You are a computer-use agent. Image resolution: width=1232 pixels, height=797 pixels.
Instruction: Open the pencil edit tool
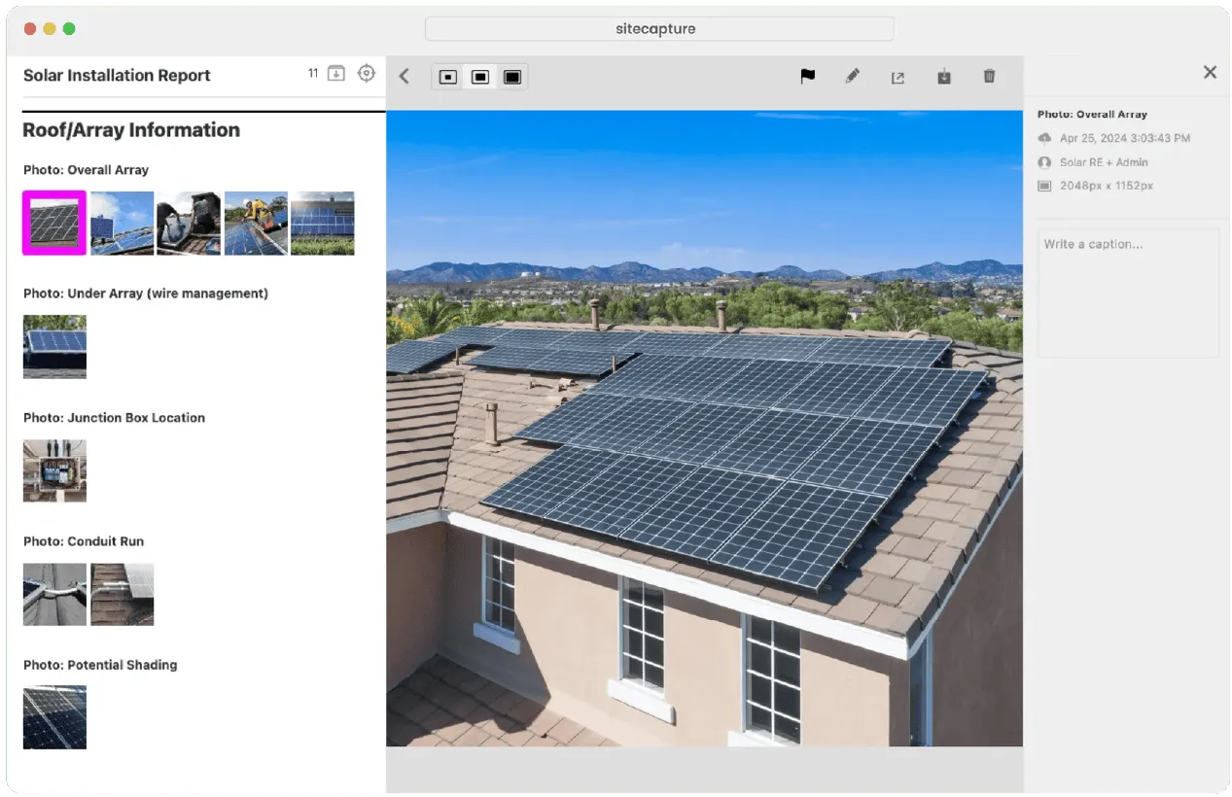tap(853, 76)
